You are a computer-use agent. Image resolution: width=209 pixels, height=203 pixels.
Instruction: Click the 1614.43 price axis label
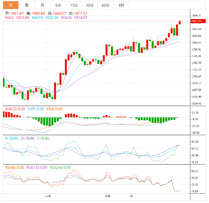(x=196, y=103)
